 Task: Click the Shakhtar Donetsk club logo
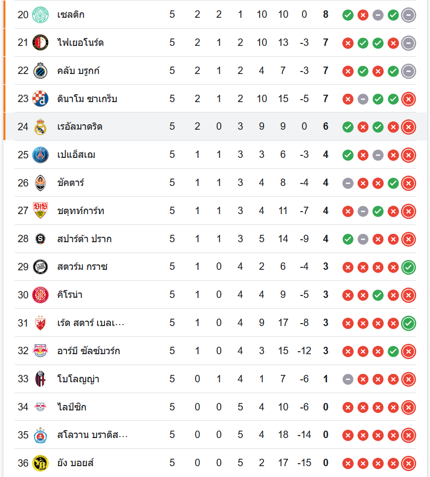40,183
